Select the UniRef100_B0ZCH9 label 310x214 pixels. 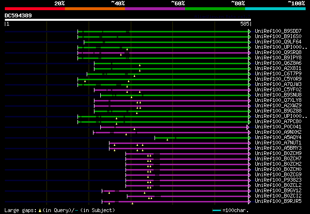pos(278,154)
